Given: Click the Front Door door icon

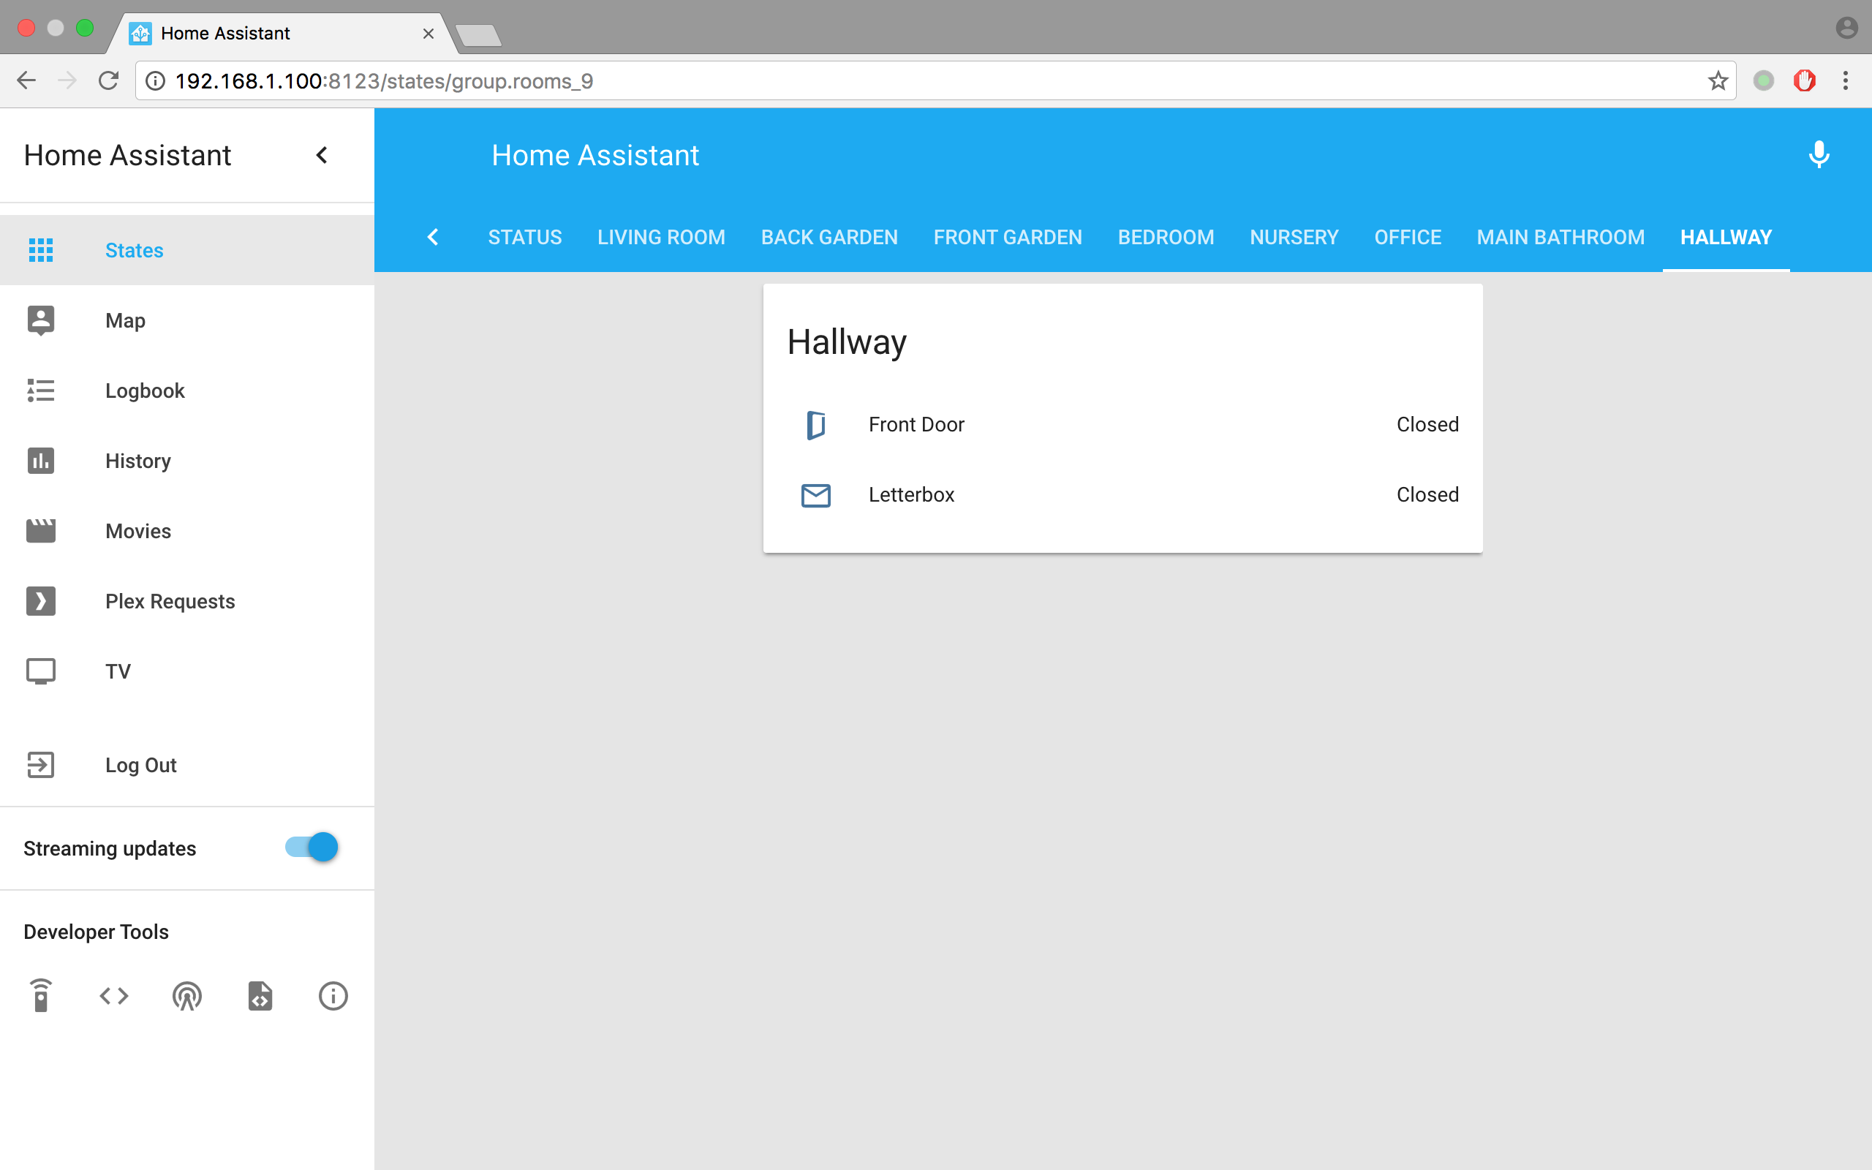Looking at the screenshot, I should point(815,425).
